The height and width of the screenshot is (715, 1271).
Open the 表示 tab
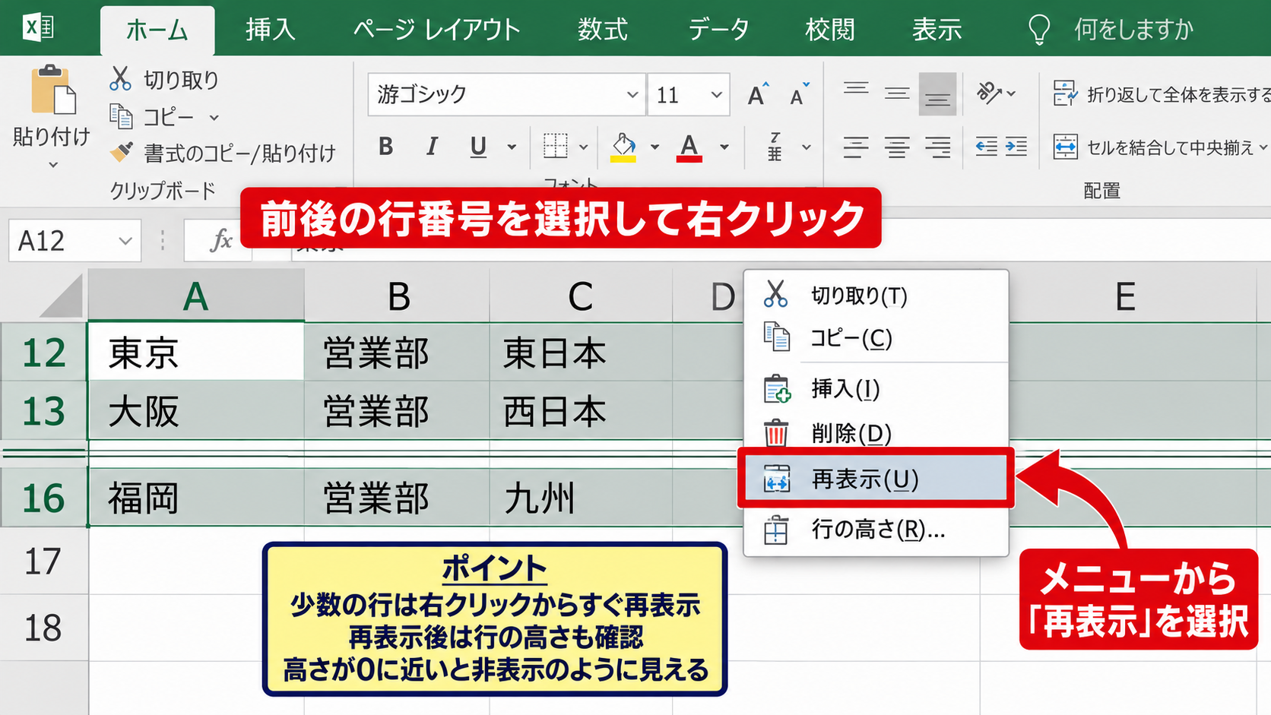point(937,30)
